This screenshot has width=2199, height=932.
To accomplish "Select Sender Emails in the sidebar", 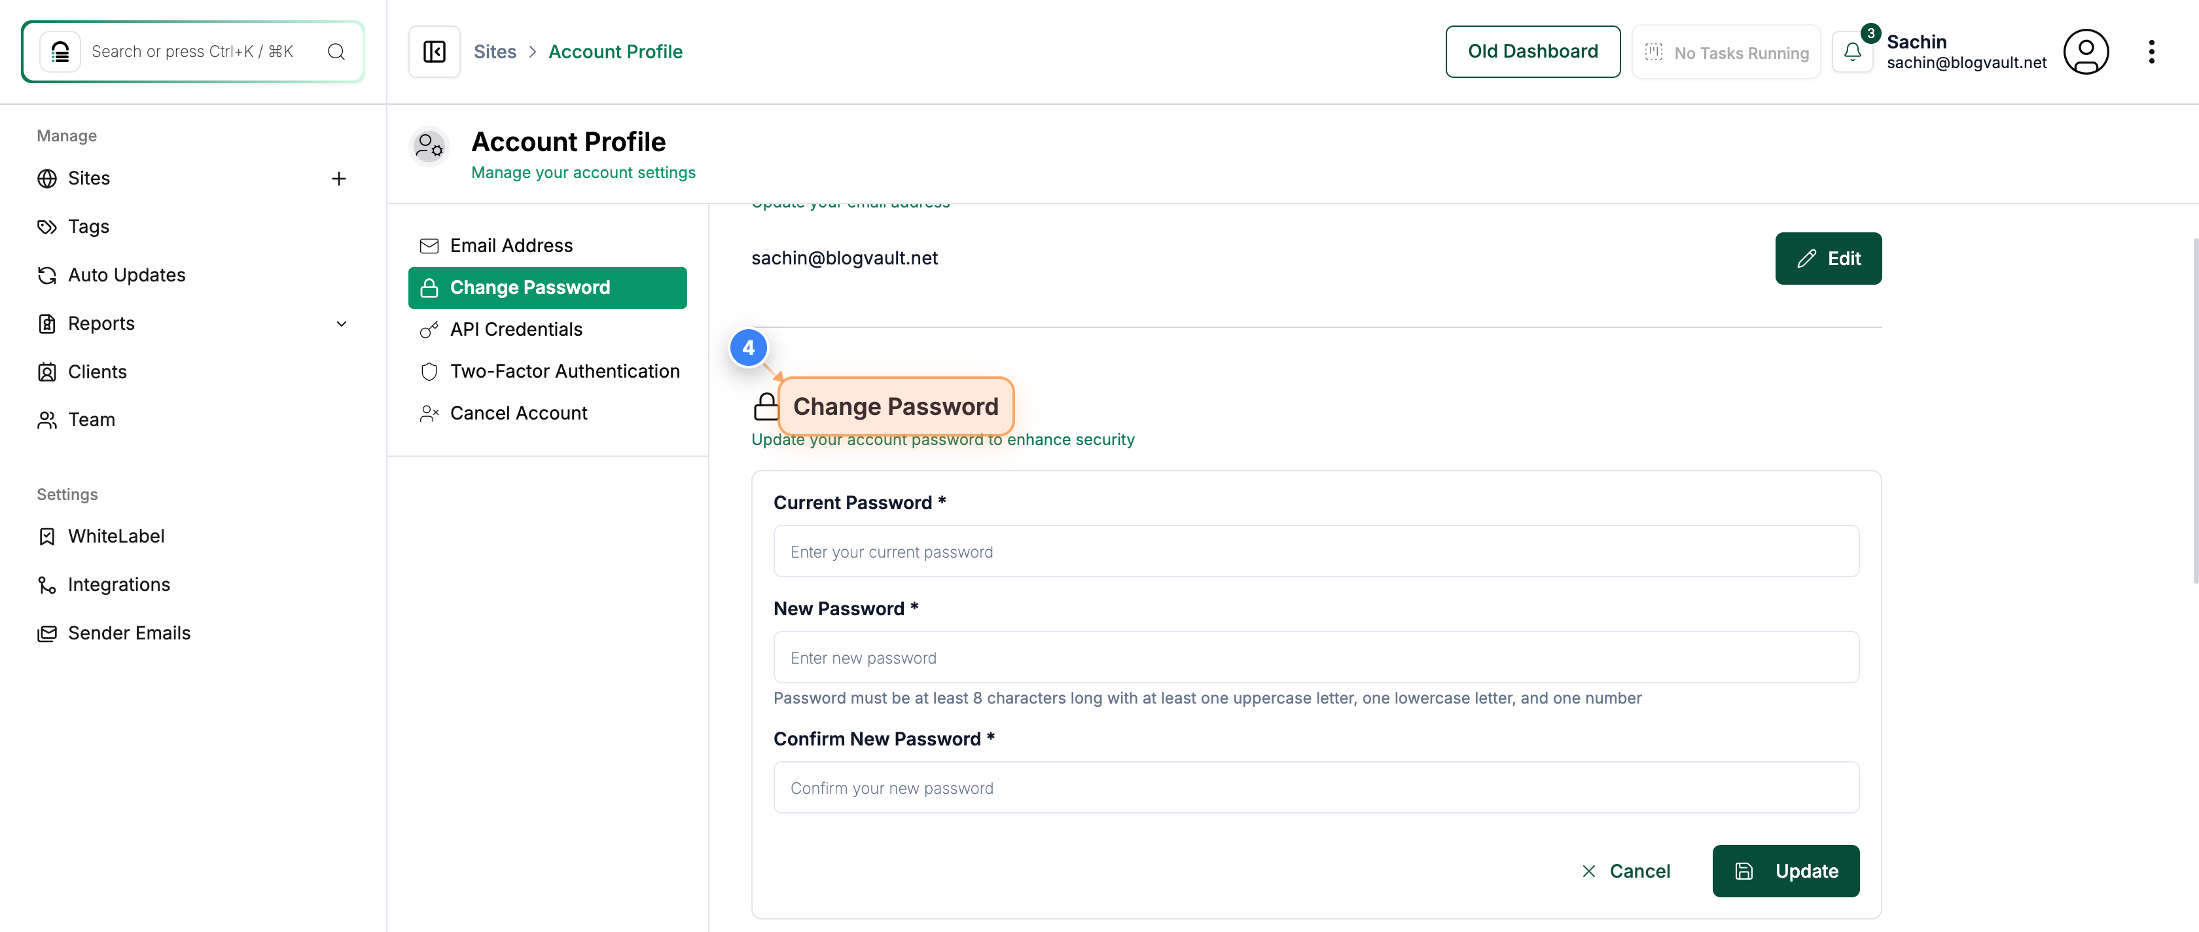I will (129, 632).
